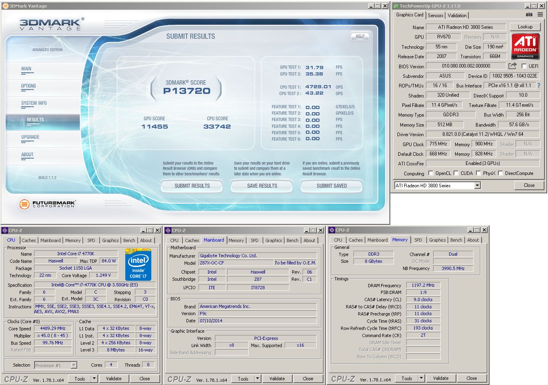Open the Graphics tab in the CPU-Z Memory window
Image resolution: width=548 pixels, height=385 pixels.
[438, 240]
